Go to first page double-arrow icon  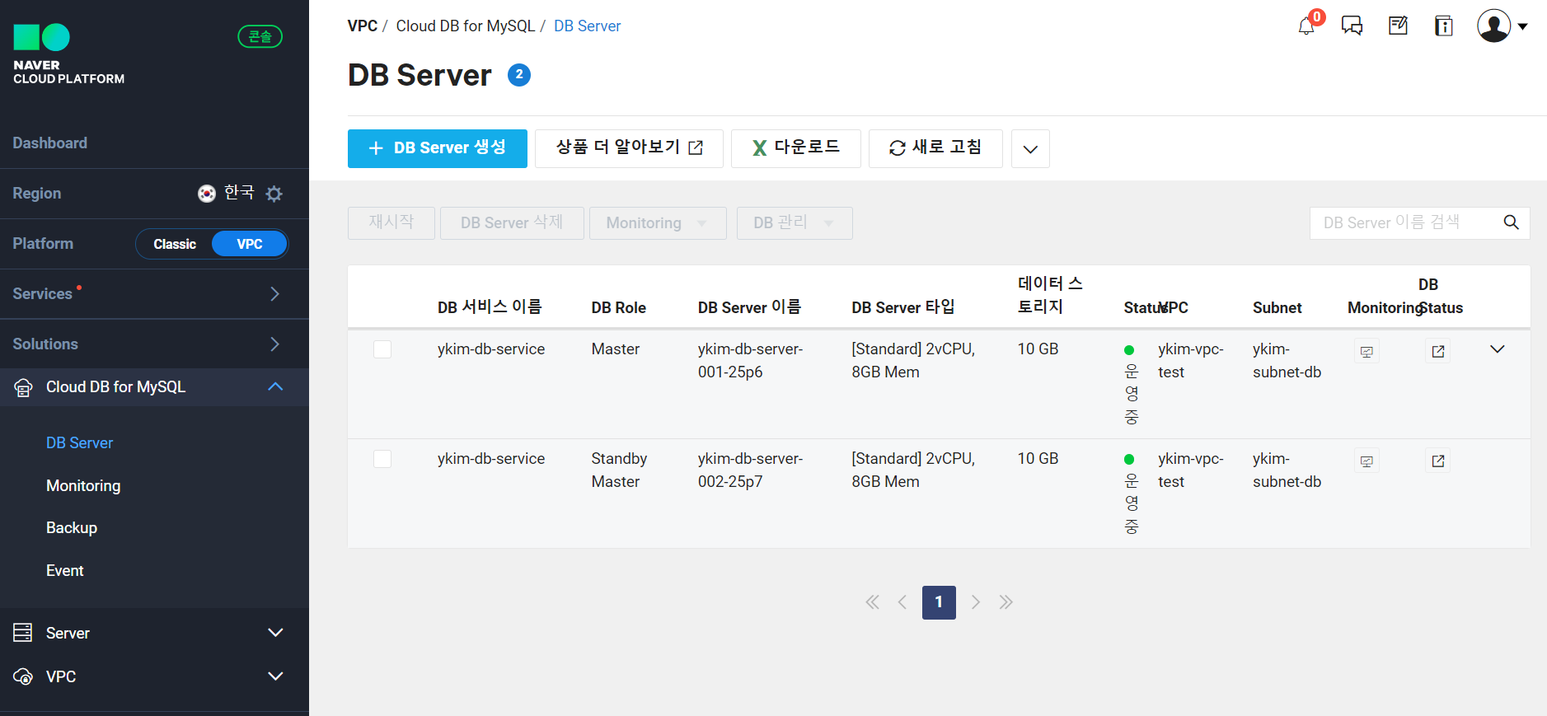pos(872,602)
